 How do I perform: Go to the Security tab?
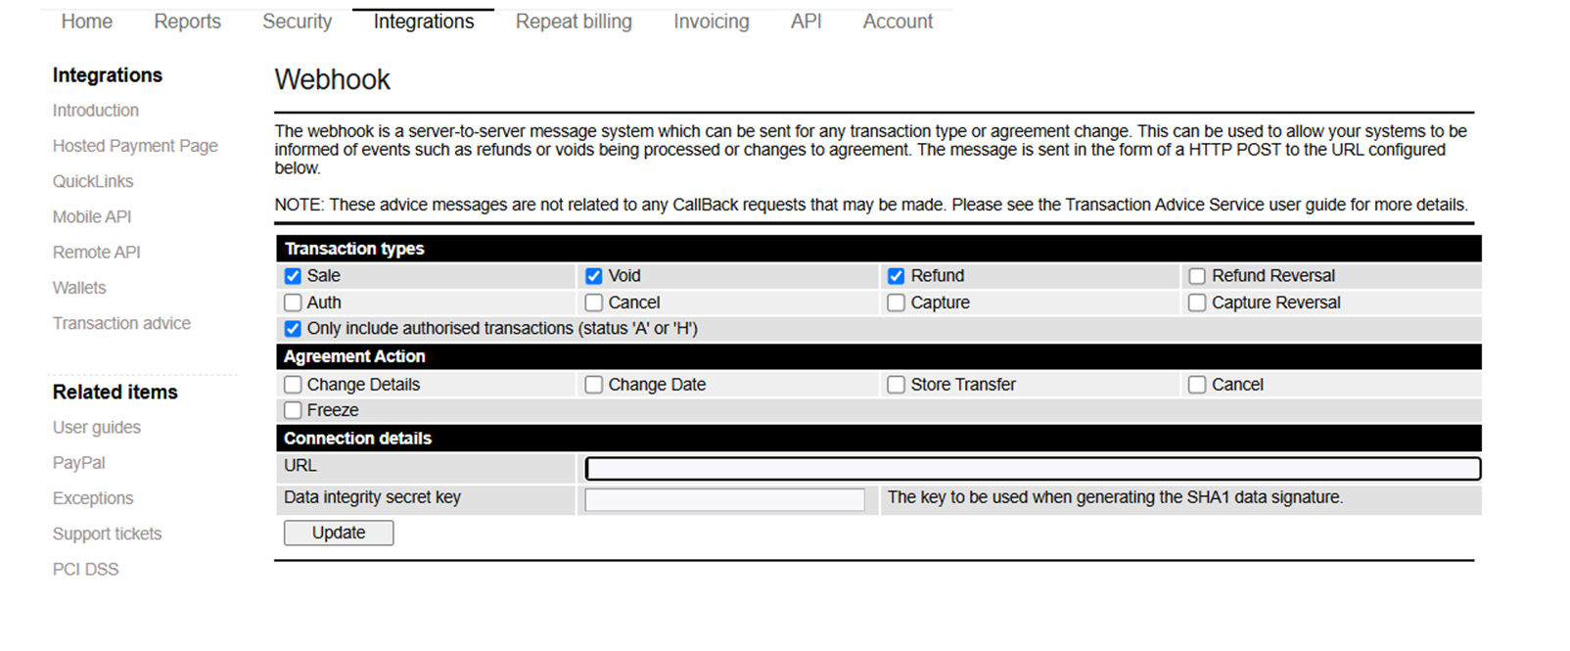tap(297, 22)
